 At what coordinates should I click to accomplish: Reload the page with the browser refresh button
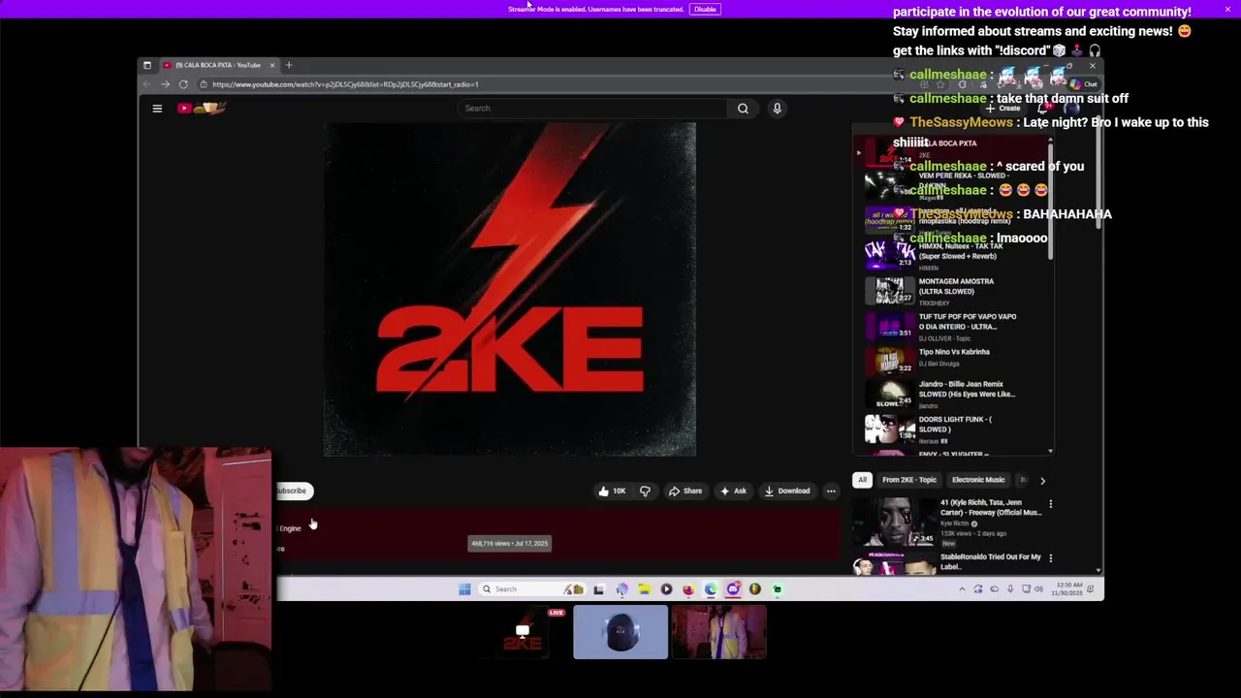point(183,84)
